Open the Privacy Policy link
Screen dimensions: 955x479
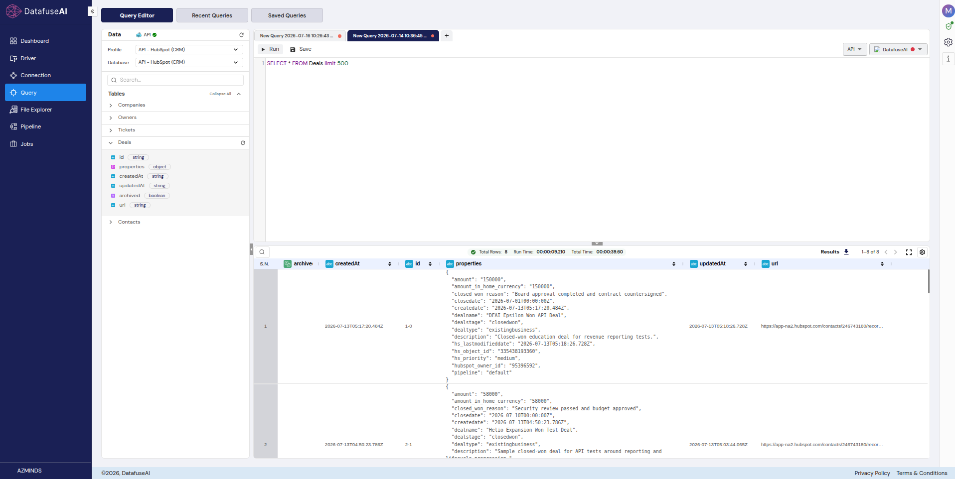tap(872, 473)
